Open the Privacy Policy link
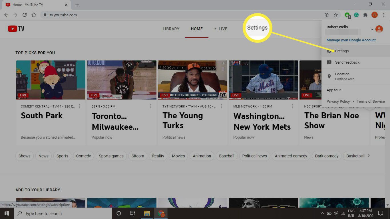The width and height of the screenshot is (390, 219). (338, 101)
